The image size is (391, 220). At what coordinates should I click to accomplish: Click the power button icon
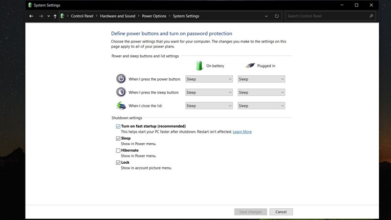tap(121, 79)
